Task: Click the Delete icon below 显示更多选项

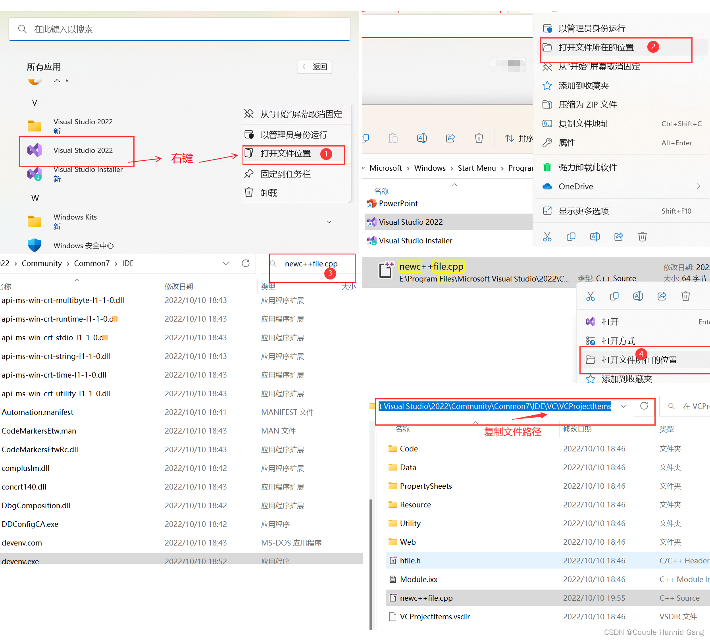Action: pos(643,237)
